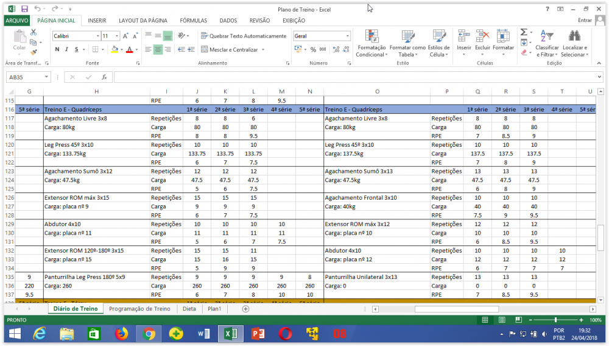This screenshot has height=346, width=609.
Task: Open PowerPoint from the taskbar
Action: [x=258, y=333]
